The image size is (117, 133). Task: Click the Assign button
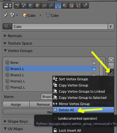16,104
